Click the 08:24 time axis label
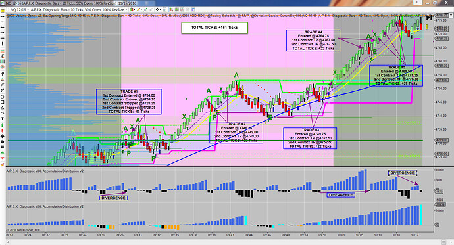454x245 pixels. 28,235
